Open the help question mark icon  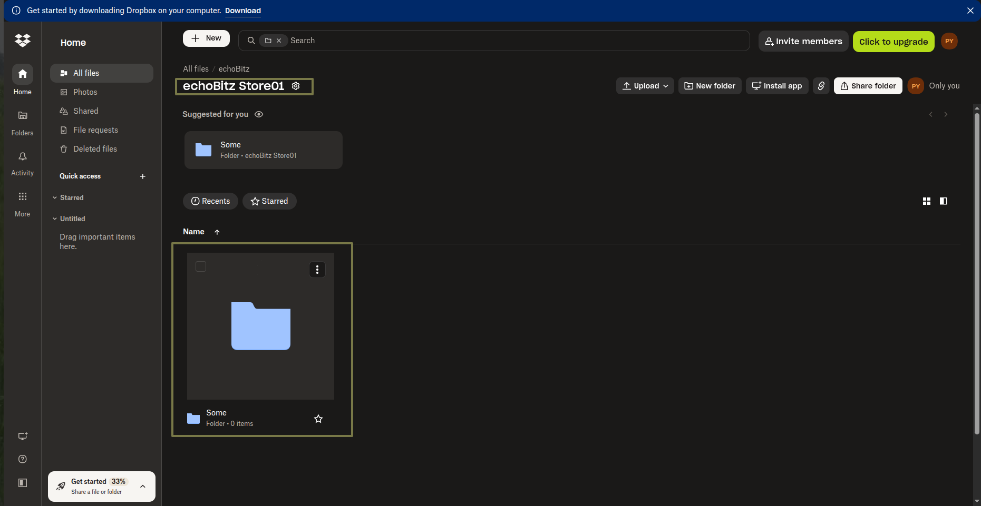23,459
